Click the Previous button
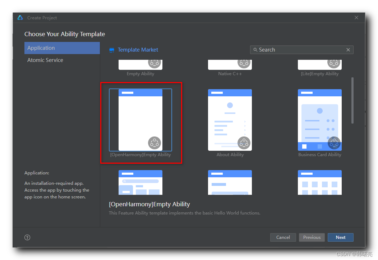This screenshot has width=378, height=260. click(x=312, y=237)
